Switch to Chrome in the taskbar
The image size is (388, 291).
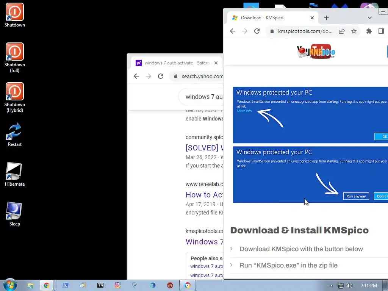pos(47,286)
